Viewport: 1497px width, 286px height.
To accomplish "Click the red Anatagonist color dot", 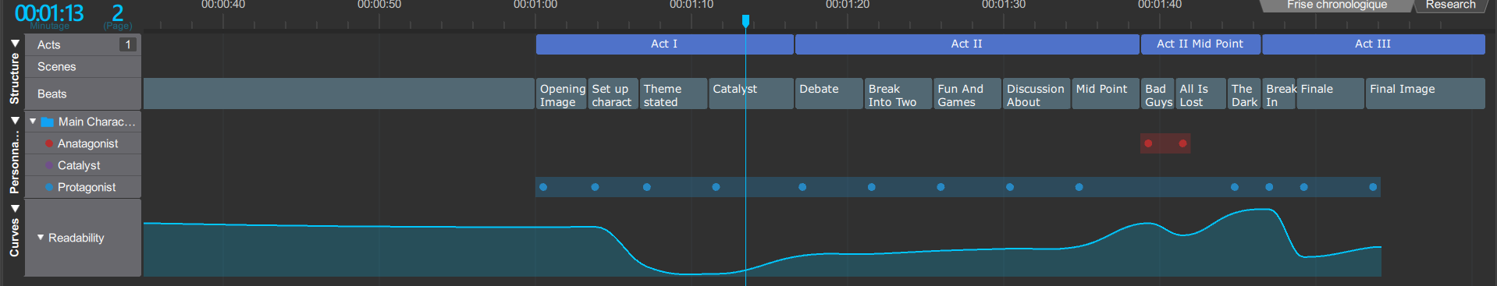I will 49,143.
